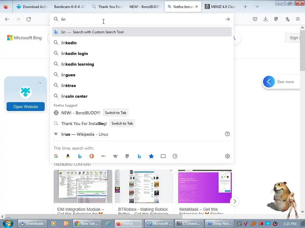
Task: Open Delay Not... taskbar item
Action: 219,224
